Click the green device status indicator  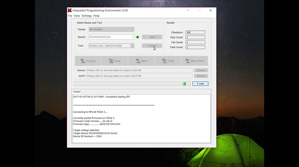click(x=137, y=37)
